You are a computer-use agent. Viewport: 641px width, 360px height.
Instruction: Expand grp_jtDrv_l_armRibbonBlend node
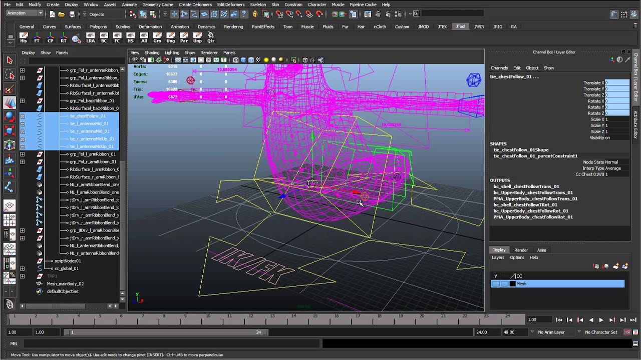coord(22,230)
